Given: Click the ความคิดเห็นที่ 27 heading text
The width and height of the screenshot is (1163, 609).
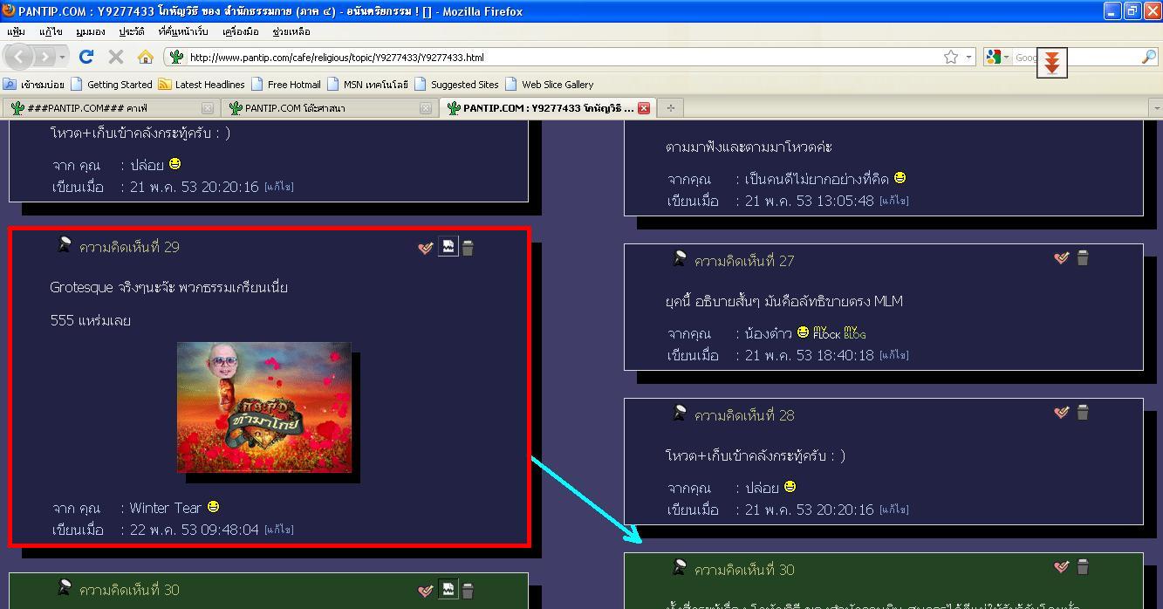Looking at the screenshot, I should coord(744,261).
